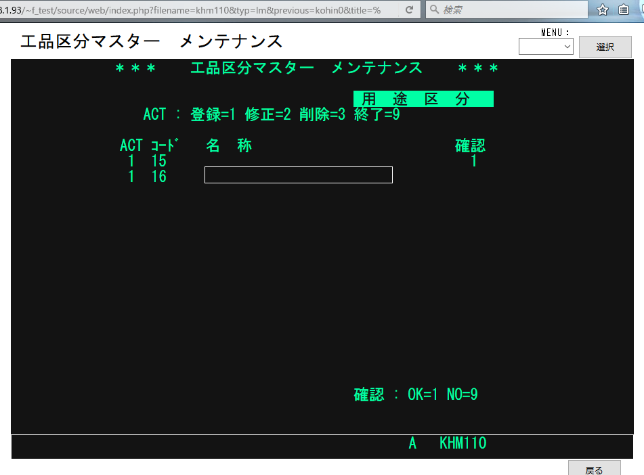
Task: Click the 確認 : OK=1 NO=9 prompt
Action: coord(416,394)
